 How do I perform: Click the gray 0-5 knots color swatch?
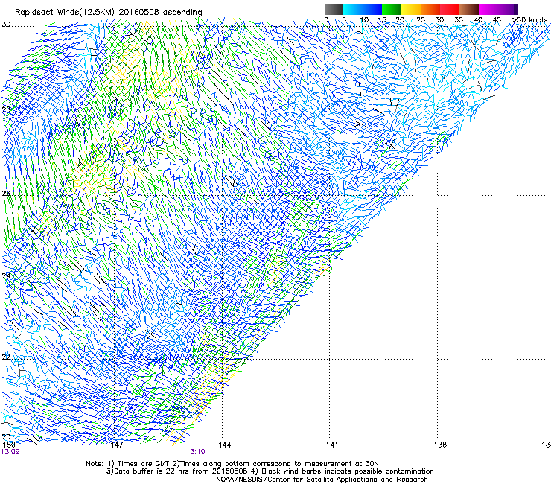[334, 9]
